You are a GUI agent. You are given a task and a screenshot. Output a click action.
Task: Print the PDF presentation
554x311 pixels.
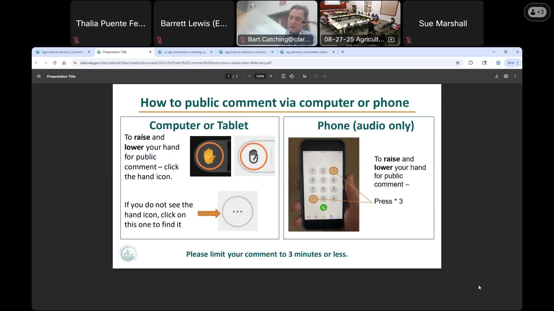pyautogui.click(x=506, y=76)
